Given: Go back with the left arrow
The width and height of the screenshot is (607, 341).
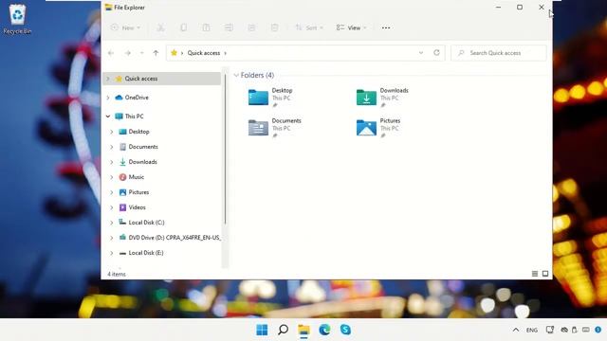Looking at the screenshot, I should click(x=111, y=53).
